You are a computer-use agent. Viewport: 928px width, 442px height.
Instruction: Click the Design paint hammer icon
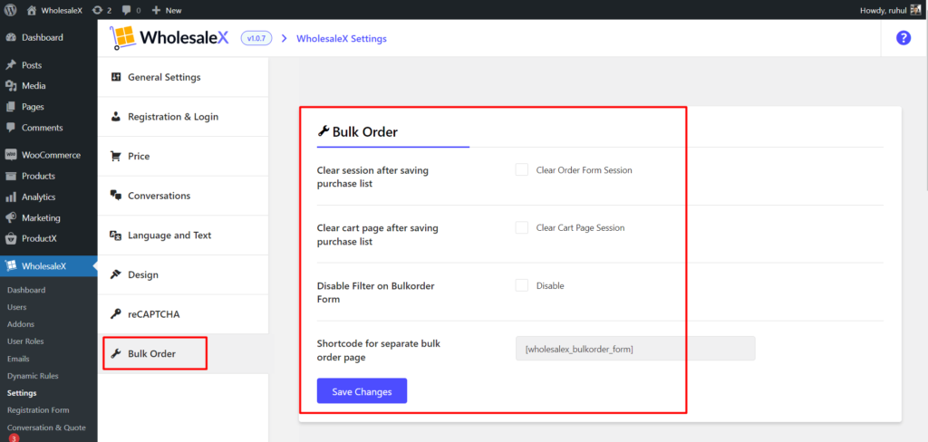(x=116, y=274)
